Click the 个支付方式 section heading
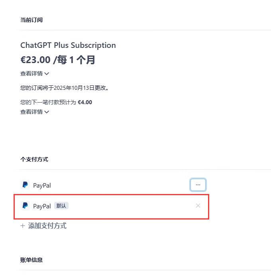271x279 pixels. point(34,159)
